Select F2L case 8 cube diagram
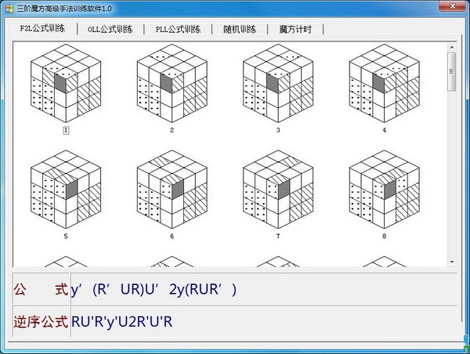The height and width of the screenshot is (354, 470). point(385,190)
